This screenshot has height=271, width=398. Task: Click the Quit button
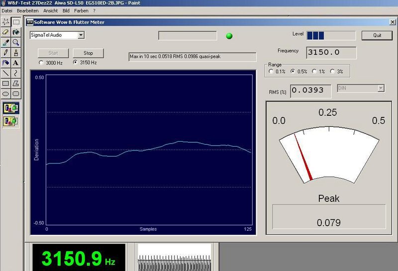(x=377, y=35)
